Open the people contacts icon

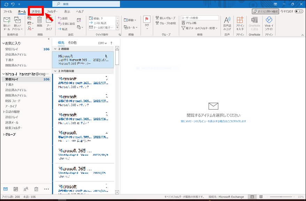(26, 189)
